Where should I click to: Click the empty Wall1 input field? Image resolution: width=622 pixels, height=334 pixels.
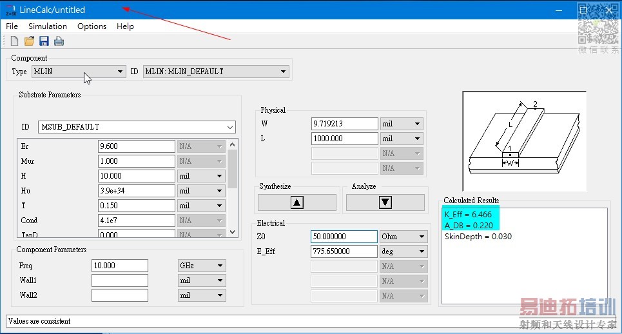click(x=120, y=280)
